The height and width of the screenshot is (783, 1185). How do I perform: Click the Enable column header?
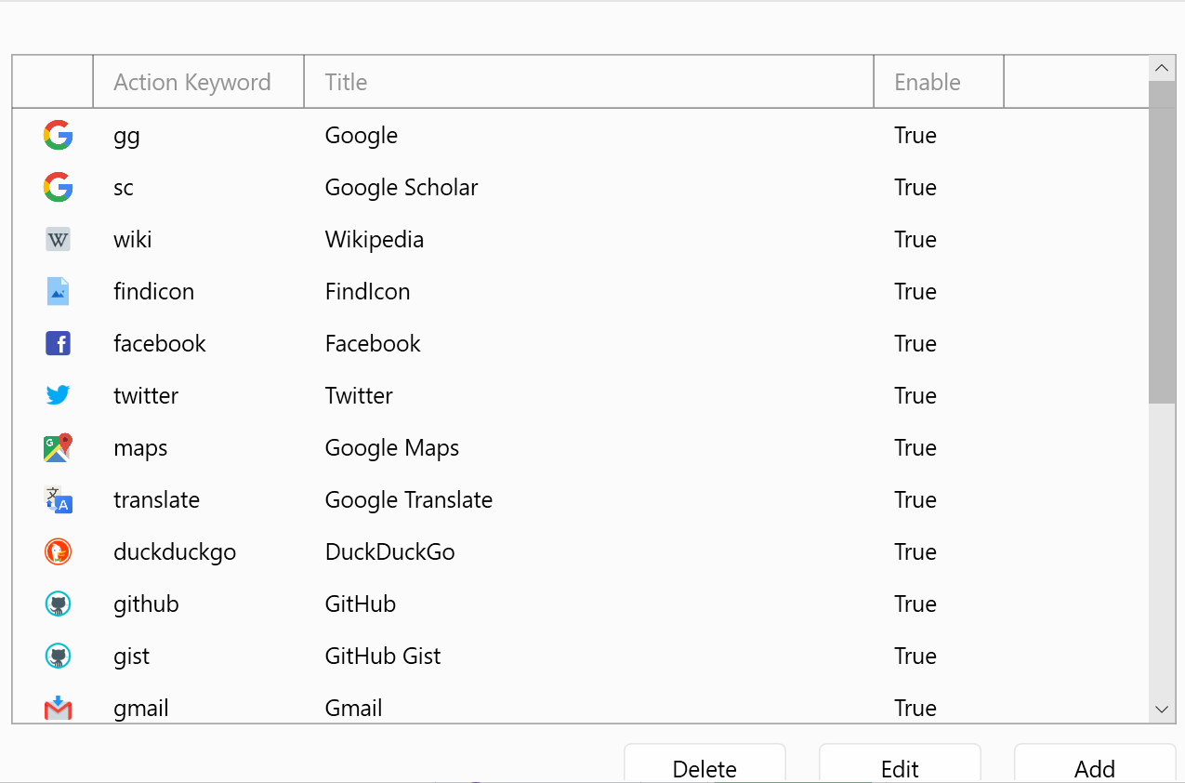point(927,82)
